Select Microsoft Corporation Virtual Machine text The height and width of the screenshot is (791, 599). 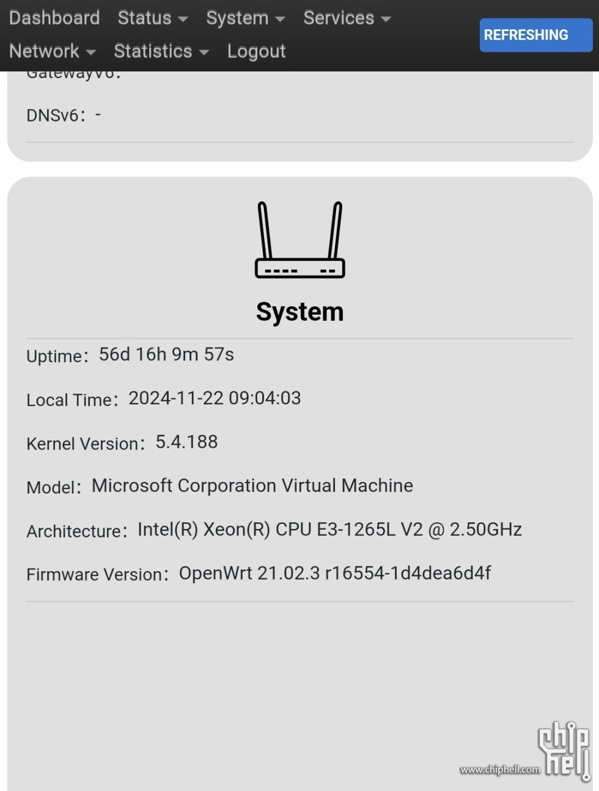(x=252, y=486)
